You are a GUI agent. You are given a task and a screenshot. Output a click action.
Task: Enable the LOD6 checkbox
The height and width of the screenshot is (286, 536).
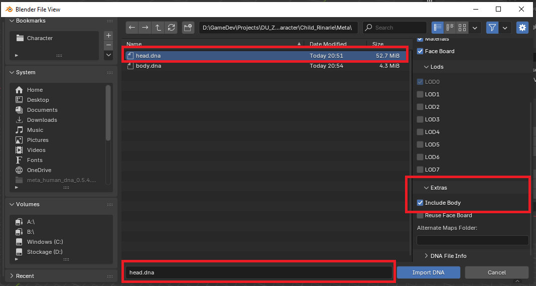tap(420, 157)
